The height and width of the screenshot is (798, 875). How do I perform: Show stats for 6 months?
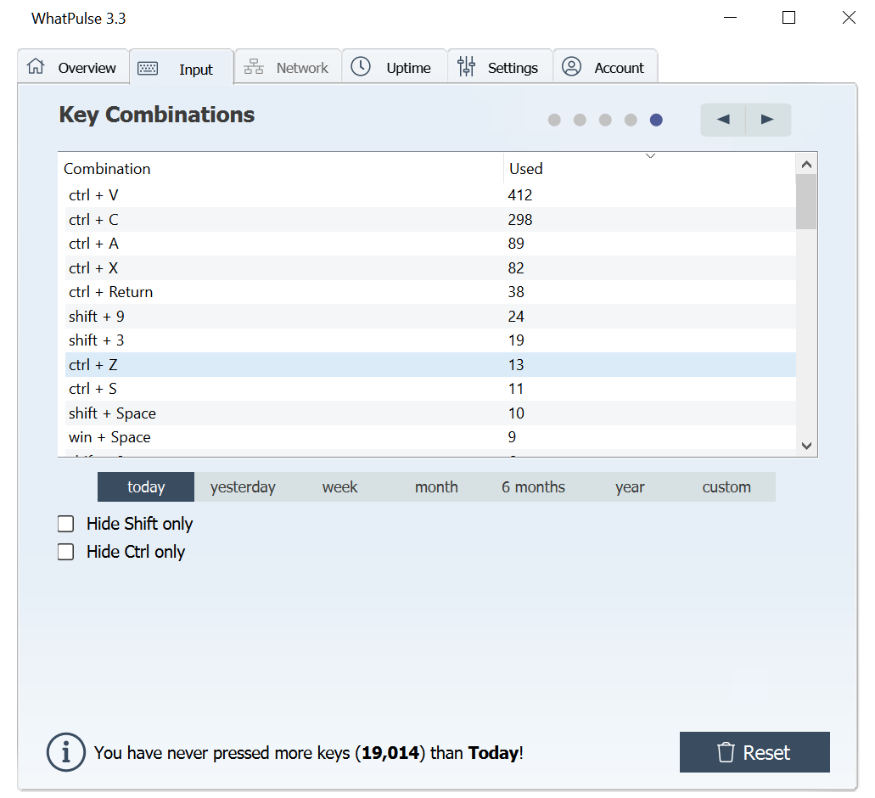pyautogui.click(x=533, y=486)
